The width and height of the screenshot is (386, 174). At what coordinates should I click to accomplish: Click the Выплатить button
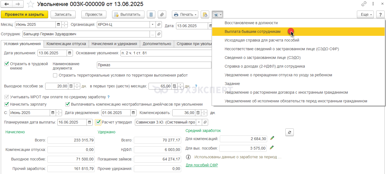128,14
